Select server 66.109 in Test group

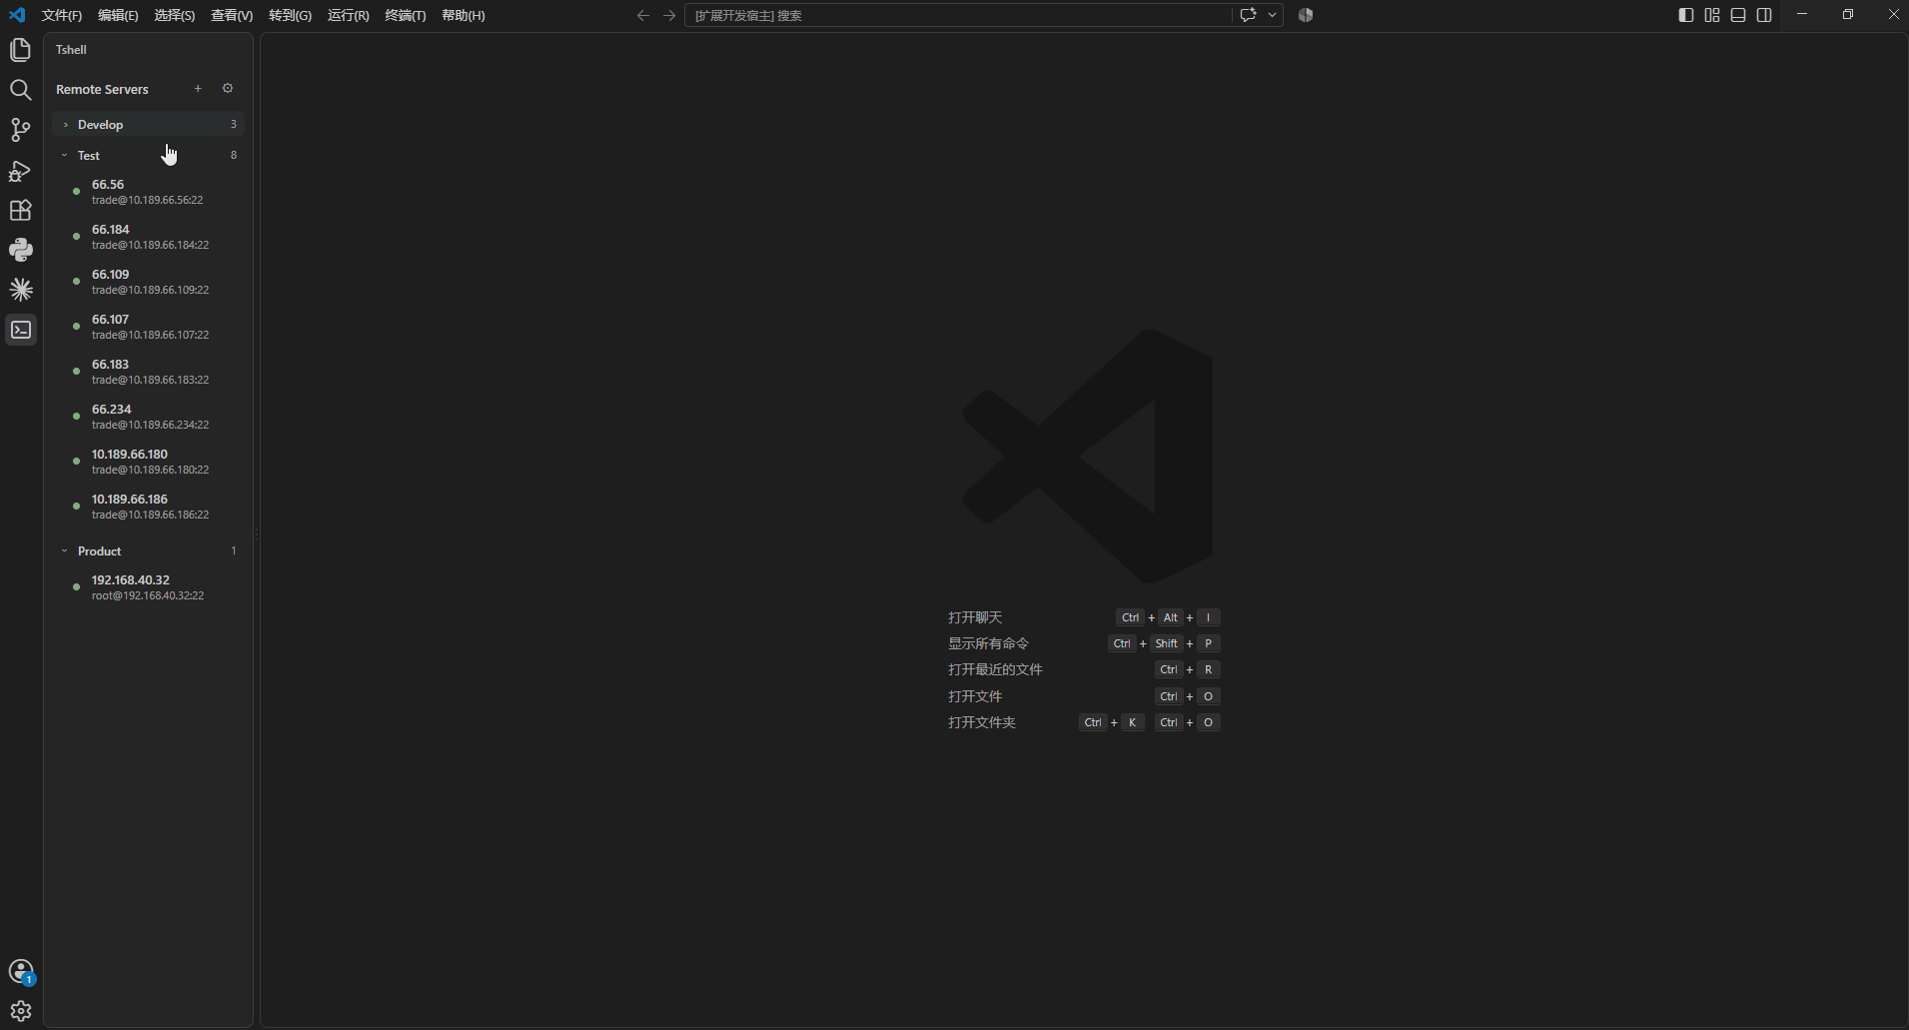point(148,282)
